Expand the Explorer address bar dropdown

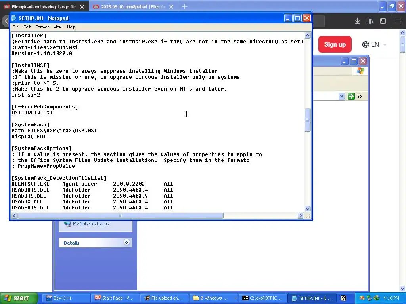pyautogui.click(x=341, y=96)
